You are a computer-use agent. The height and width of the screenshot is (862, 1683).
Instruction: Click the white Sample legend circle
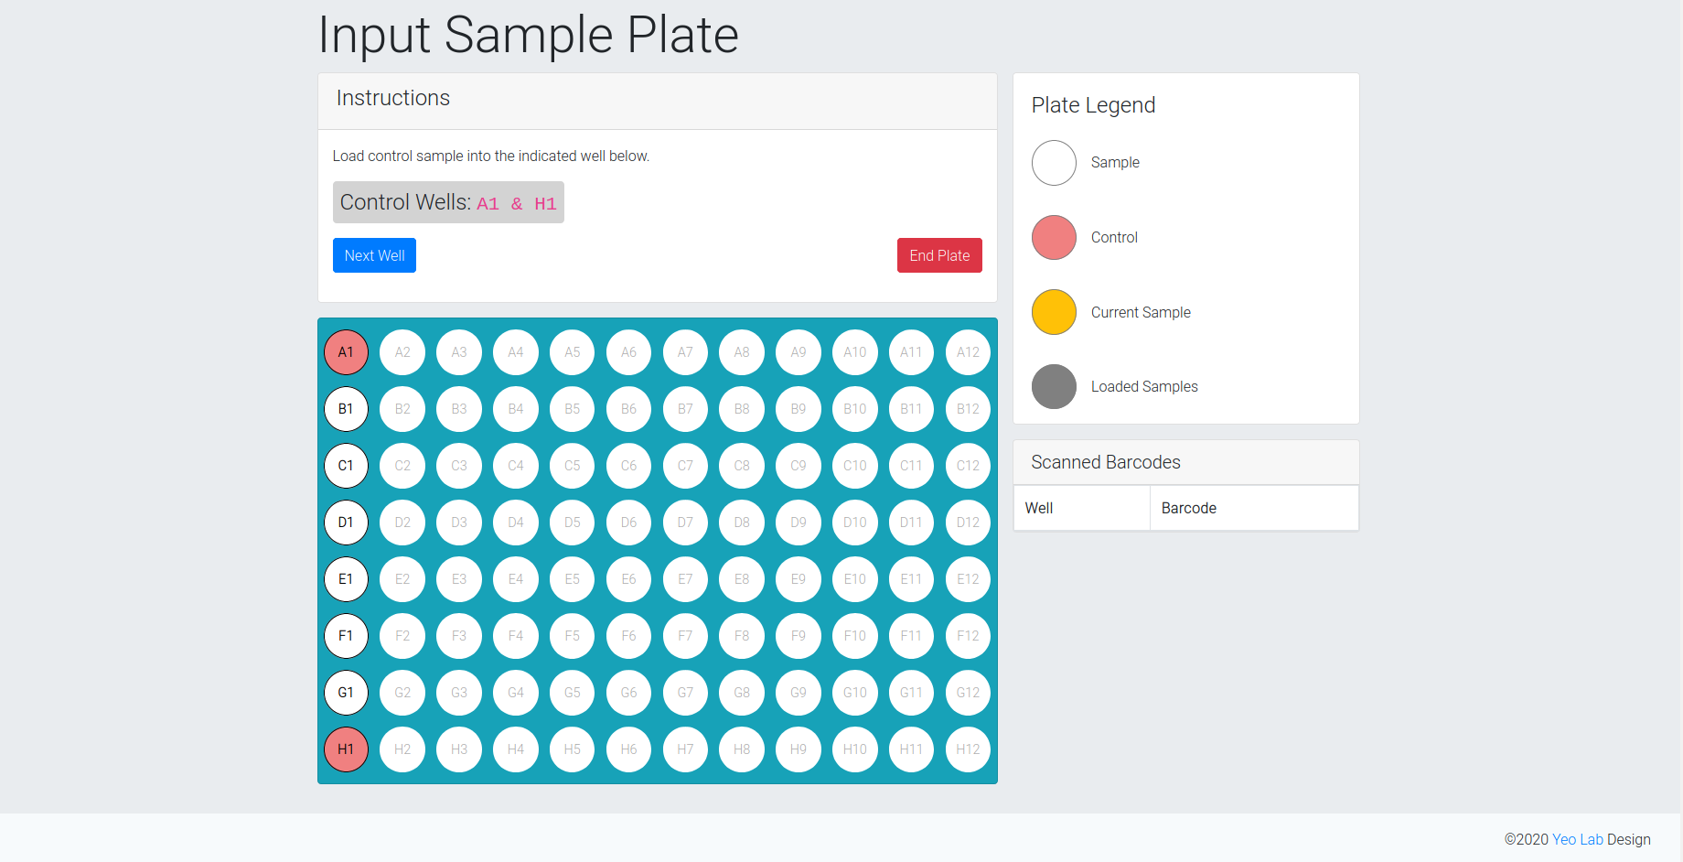(x=1054, y=163)
